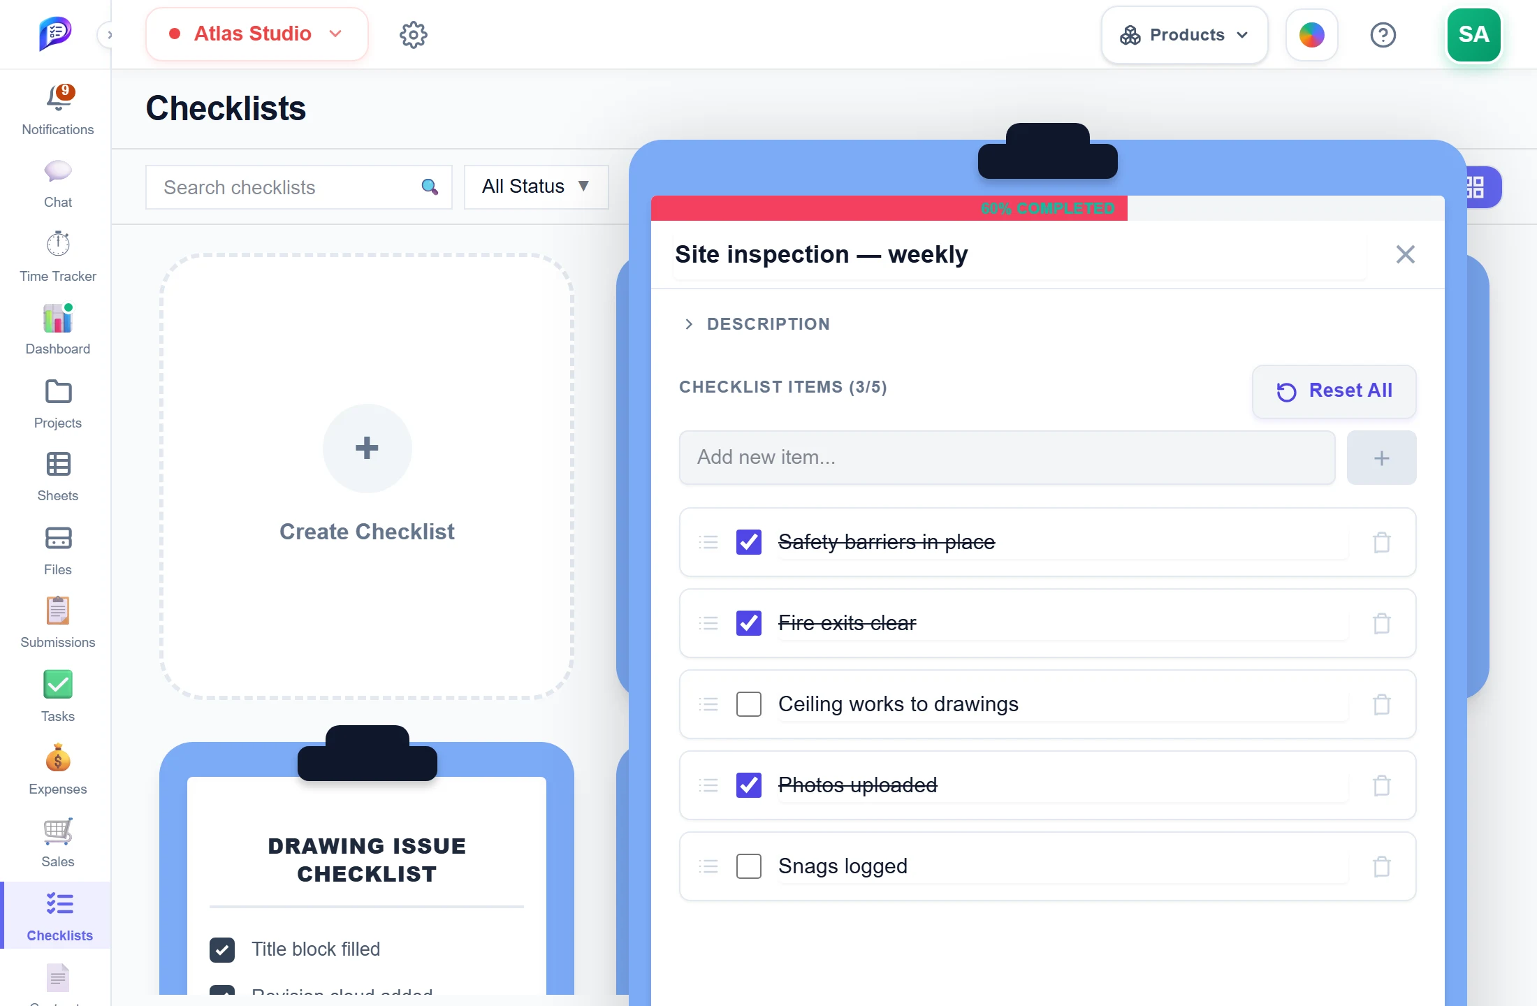Close the Site inspection checklist panel
The height and width of the screenshot is (1006, 1537).
tap(1406, 254)
